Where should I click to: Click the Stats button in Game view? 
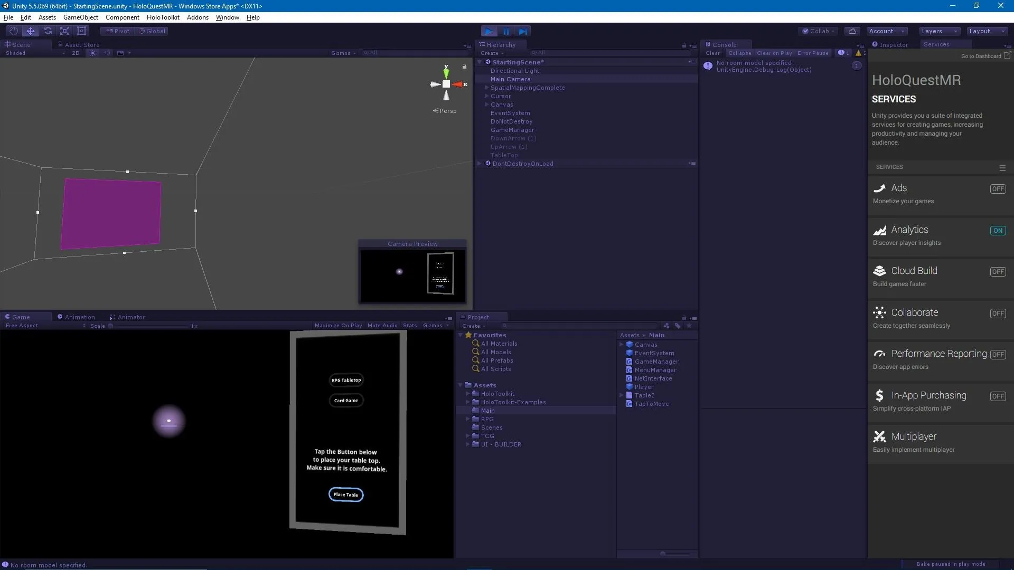pyautogui.click(x=410, y=326)
